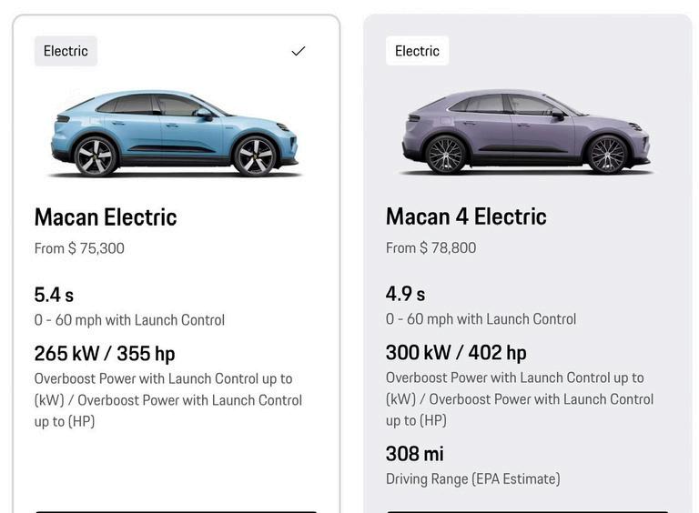Select the Macan Electric model title

click(x=106, y=217)
